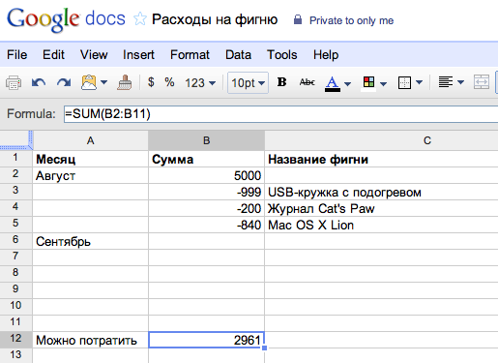
Task: Select column C header
Action: (x=381, y=140)
